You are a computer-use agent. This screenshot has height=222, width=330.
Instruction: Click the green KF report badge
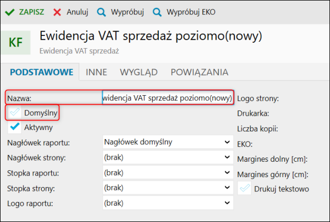pyautogui.click(x=16, y=42)
